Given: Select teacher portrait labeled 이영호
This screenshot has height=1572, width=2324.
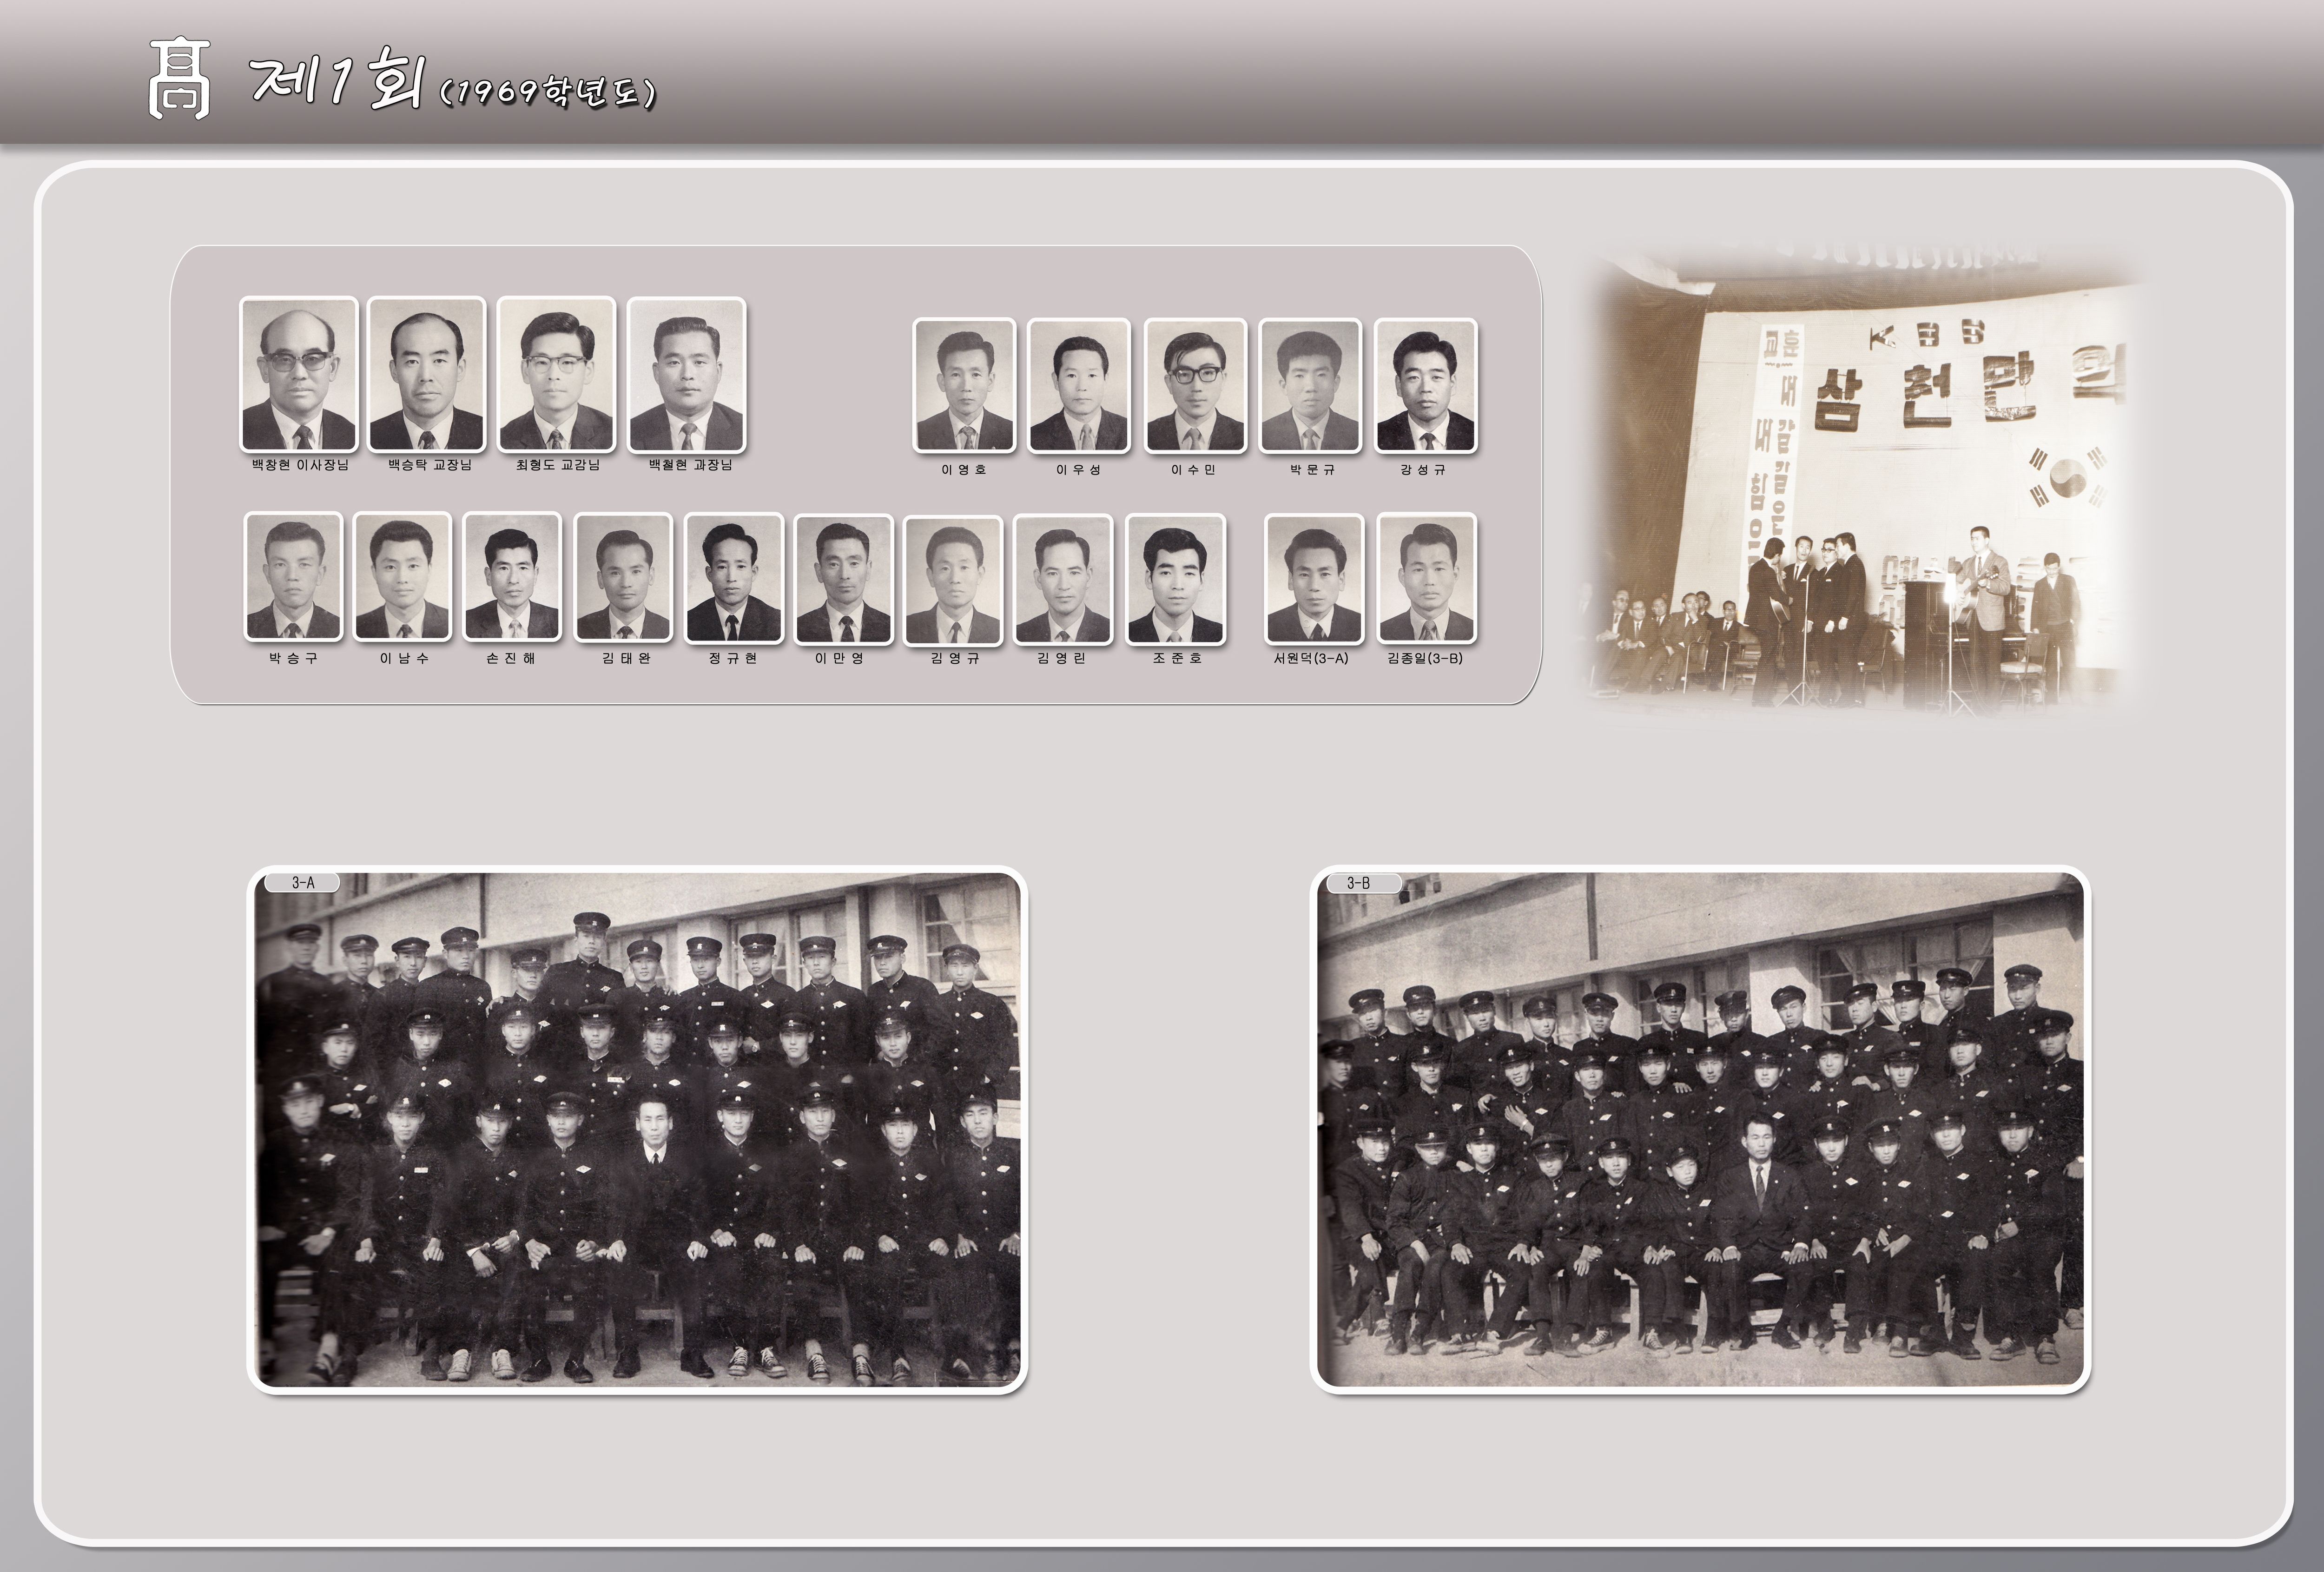Looking at the screenshot, I should [964, 386].
